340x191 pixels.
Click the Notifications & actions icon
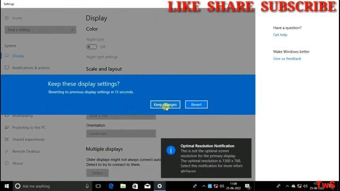coord(7,68)
